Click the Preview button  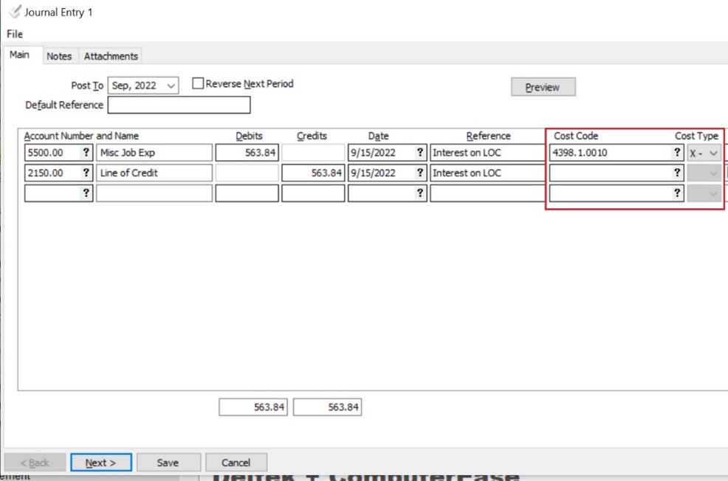tap(543, 87)
